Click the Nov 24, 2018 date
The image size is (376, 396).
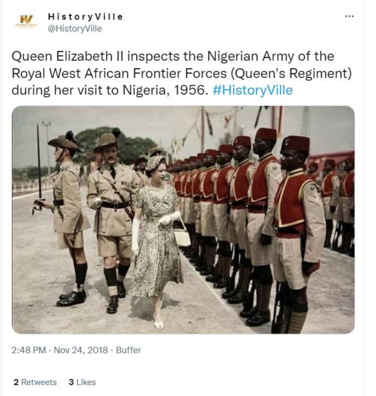coord(81,350)
